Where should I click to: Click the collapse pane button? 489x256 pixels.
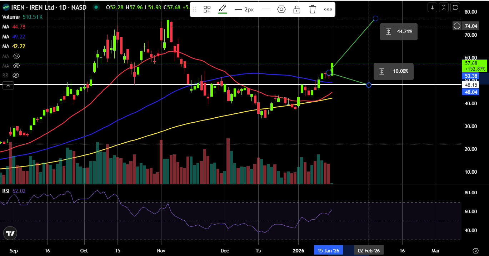(x=444, y=7)
